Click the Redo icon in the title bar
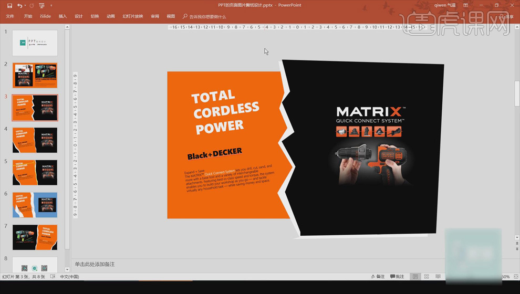 (32, 6)
